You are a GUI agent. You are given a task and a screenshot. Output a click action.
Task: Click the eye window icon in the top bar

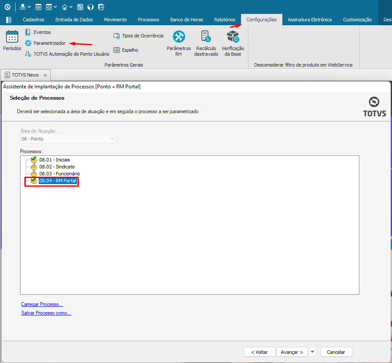click(38, 7)
